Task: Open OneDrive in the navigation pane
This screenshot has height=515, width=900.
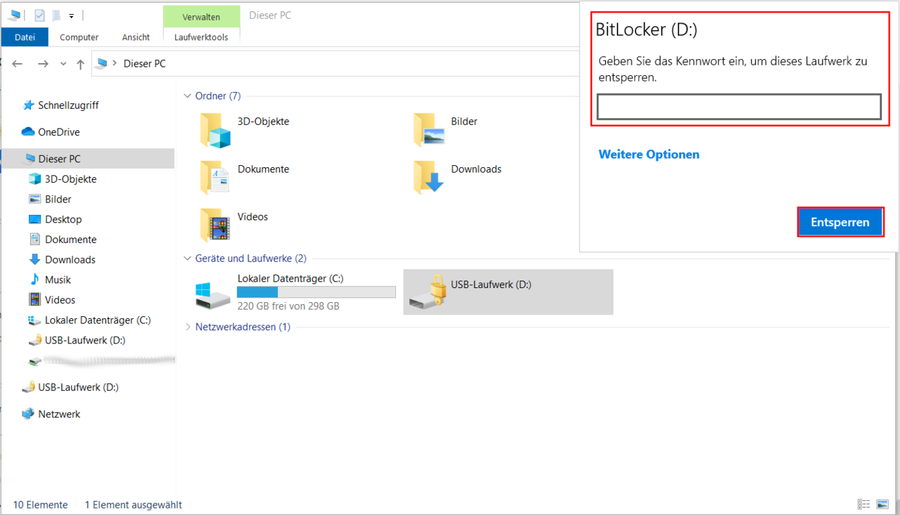Action: tap(58, 131)
